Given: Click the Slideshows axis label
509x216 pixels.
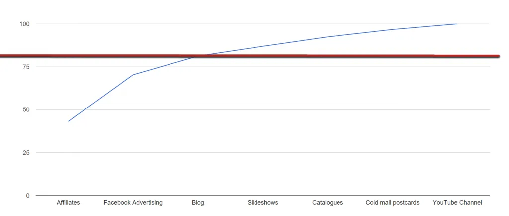Looking at the screenshot, I should 262,203.
